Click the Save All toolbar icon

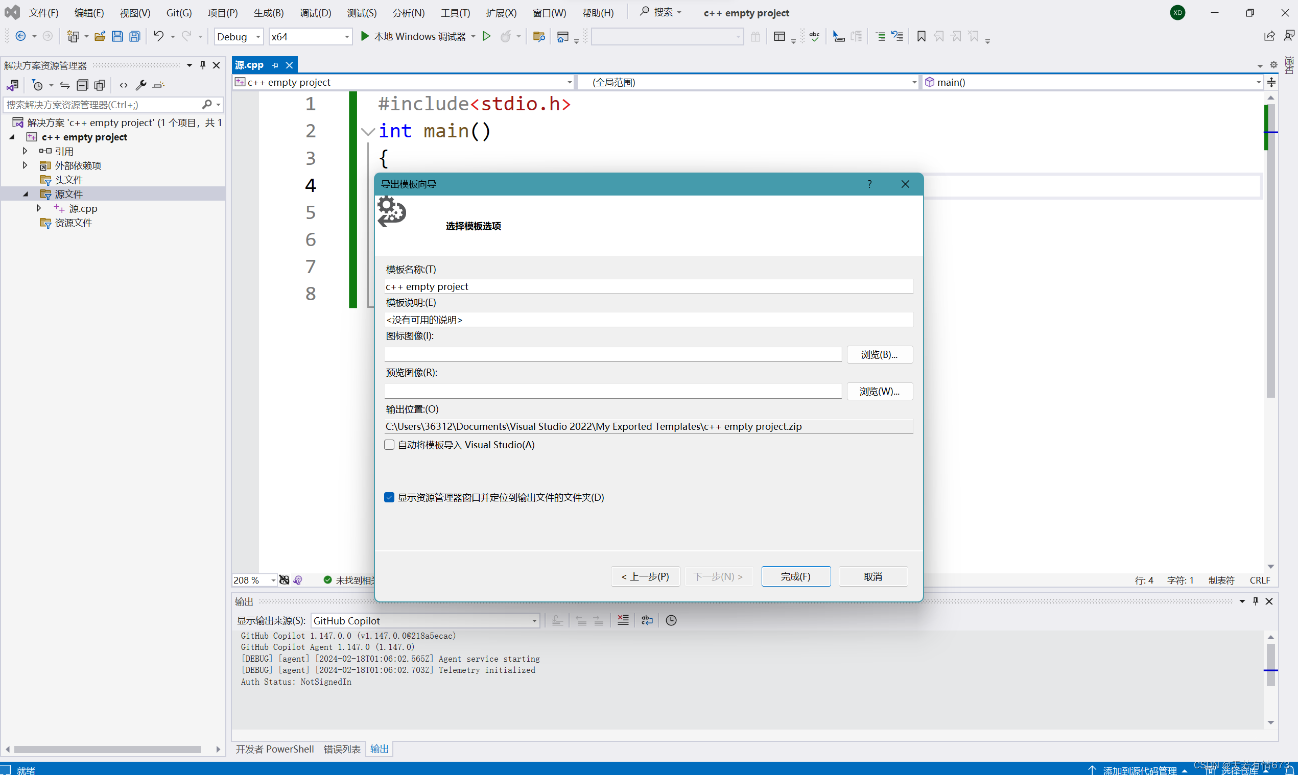click(x=135, y=37)
